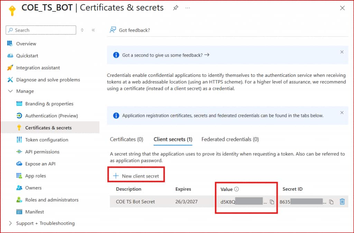Pin the Certificates & secrets blade
The height and width of the screenshot is (233, 354).
(176, 8)
